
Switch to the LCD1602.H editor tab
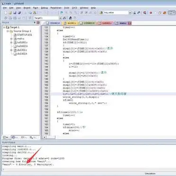[87, 23]
